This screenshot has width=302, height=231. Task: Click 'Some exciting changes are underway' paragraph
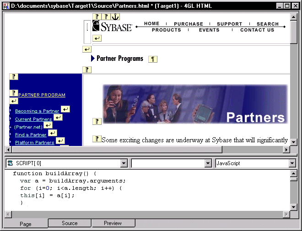195,140
